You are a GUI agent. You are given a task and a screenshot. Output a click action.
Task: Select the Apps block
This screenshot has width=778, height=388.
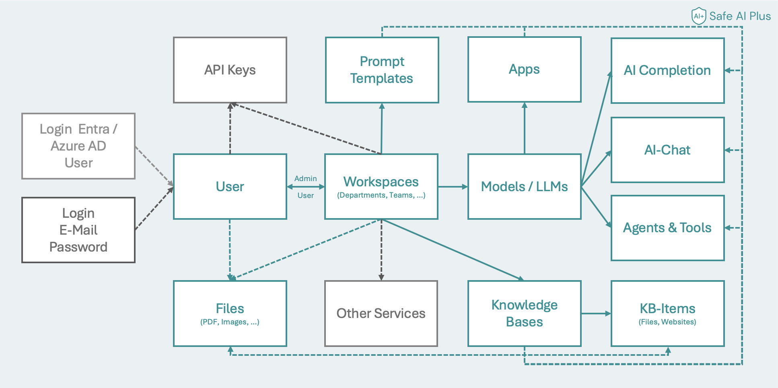[524, 69]
